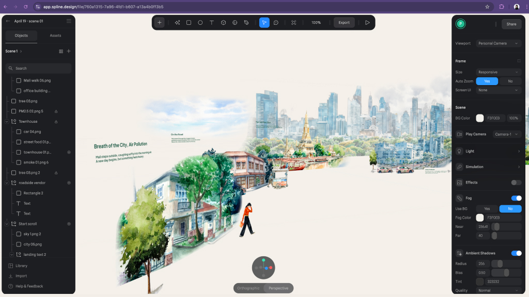Collapse the Townhouse group in object tree
This screenshot has width=529, height=297.
point(7,122)
